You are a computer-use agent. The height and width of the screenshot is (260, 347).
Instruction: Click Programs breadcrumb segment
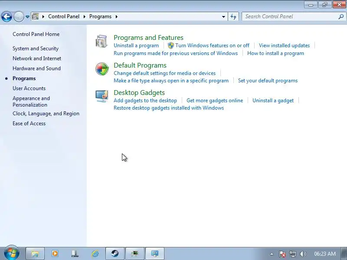pyautogui.click(x=100, y=16)
